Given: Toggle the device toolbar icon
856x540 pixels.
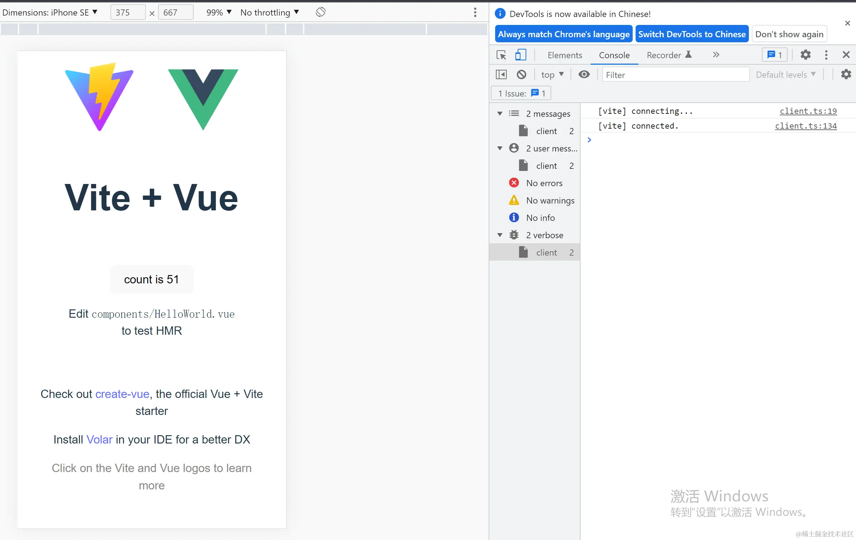Looking at the screenshot, I should tap(520, 55).
